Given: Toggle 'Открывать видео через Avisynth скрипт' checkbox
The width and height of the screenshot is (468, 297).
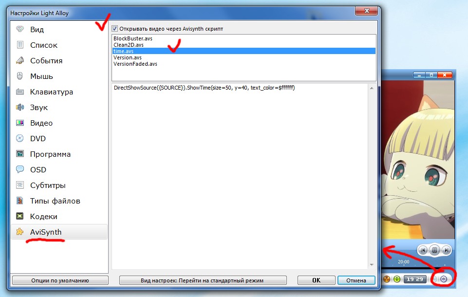Looking at the screenshot, I should pos(114,29).
